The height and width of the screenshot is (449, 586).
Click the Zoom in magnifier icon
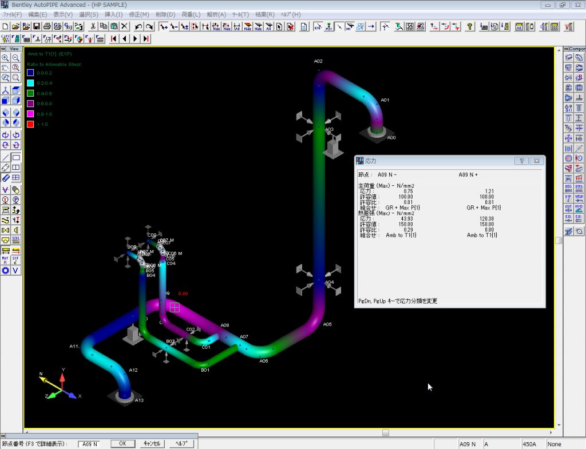5,58
